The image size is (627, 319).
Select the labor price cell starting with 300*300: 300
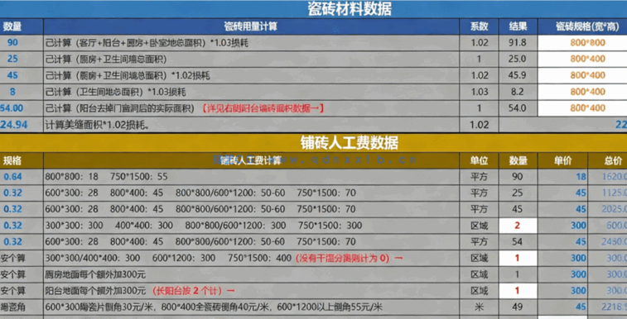pyautogui.click(x=251, y=226)
